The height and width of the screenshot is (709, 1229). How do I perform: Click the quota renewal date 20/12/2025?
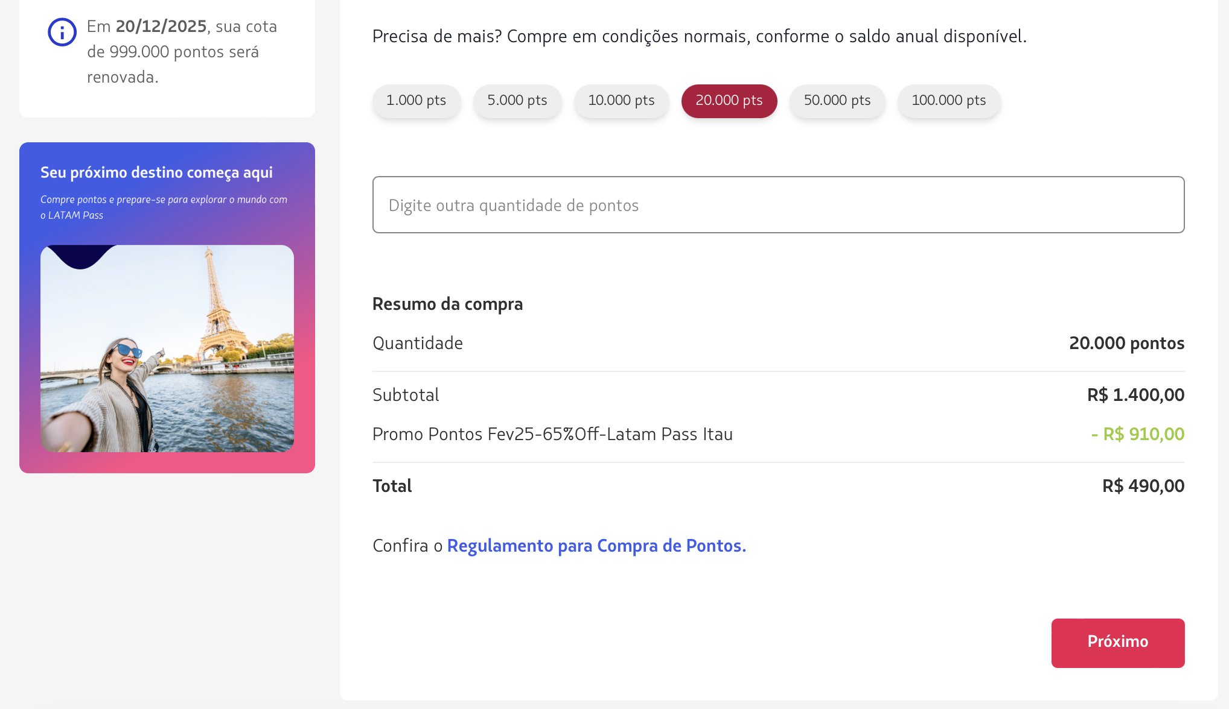pos(161,27)
